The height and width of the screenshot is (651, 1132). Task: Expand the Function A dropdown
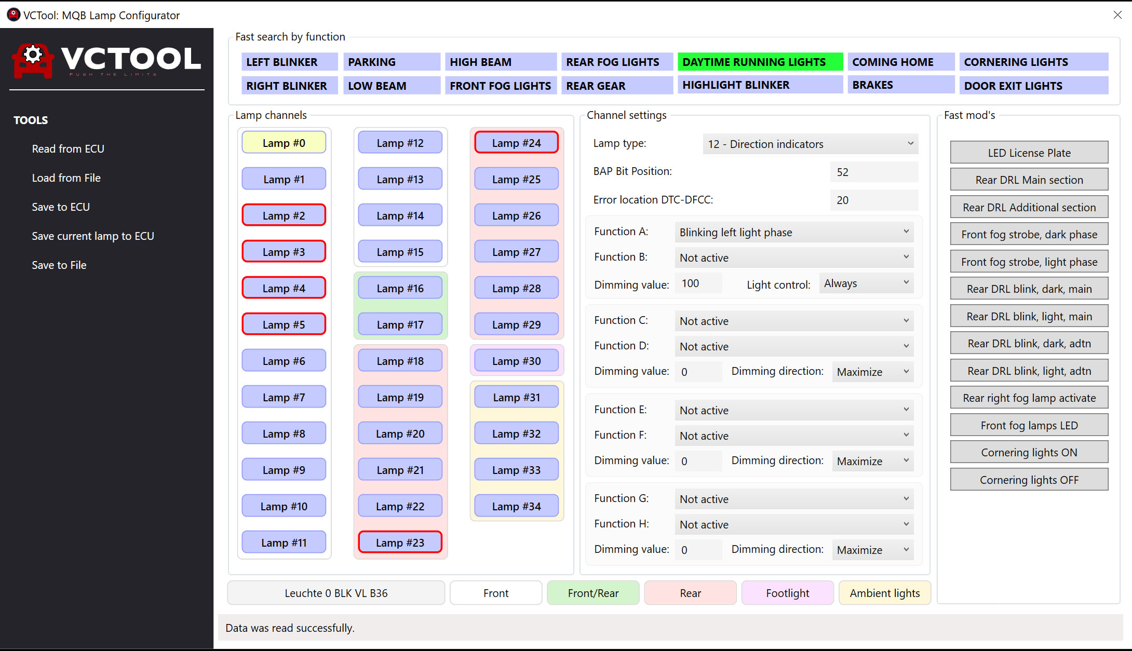pos(794,232)
